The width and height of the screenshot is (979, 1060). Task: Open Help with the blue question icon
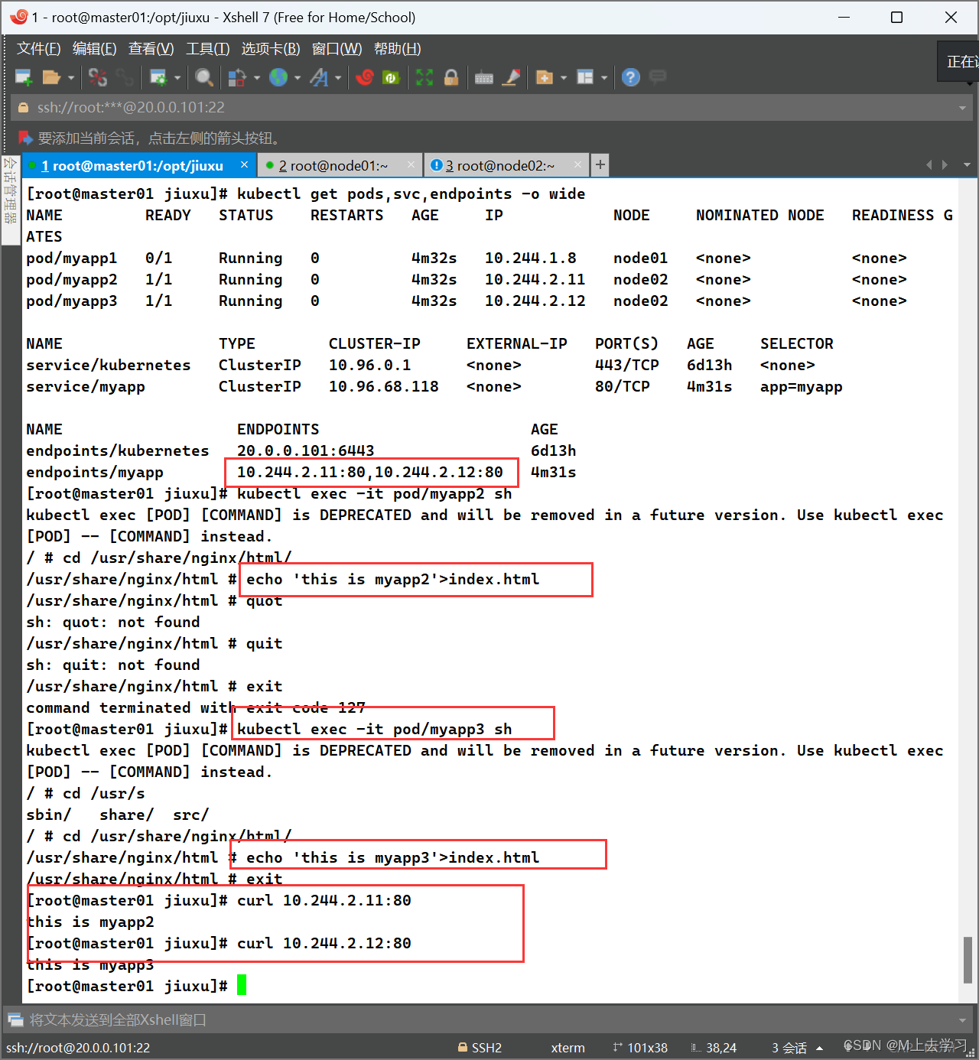point(631,77)
